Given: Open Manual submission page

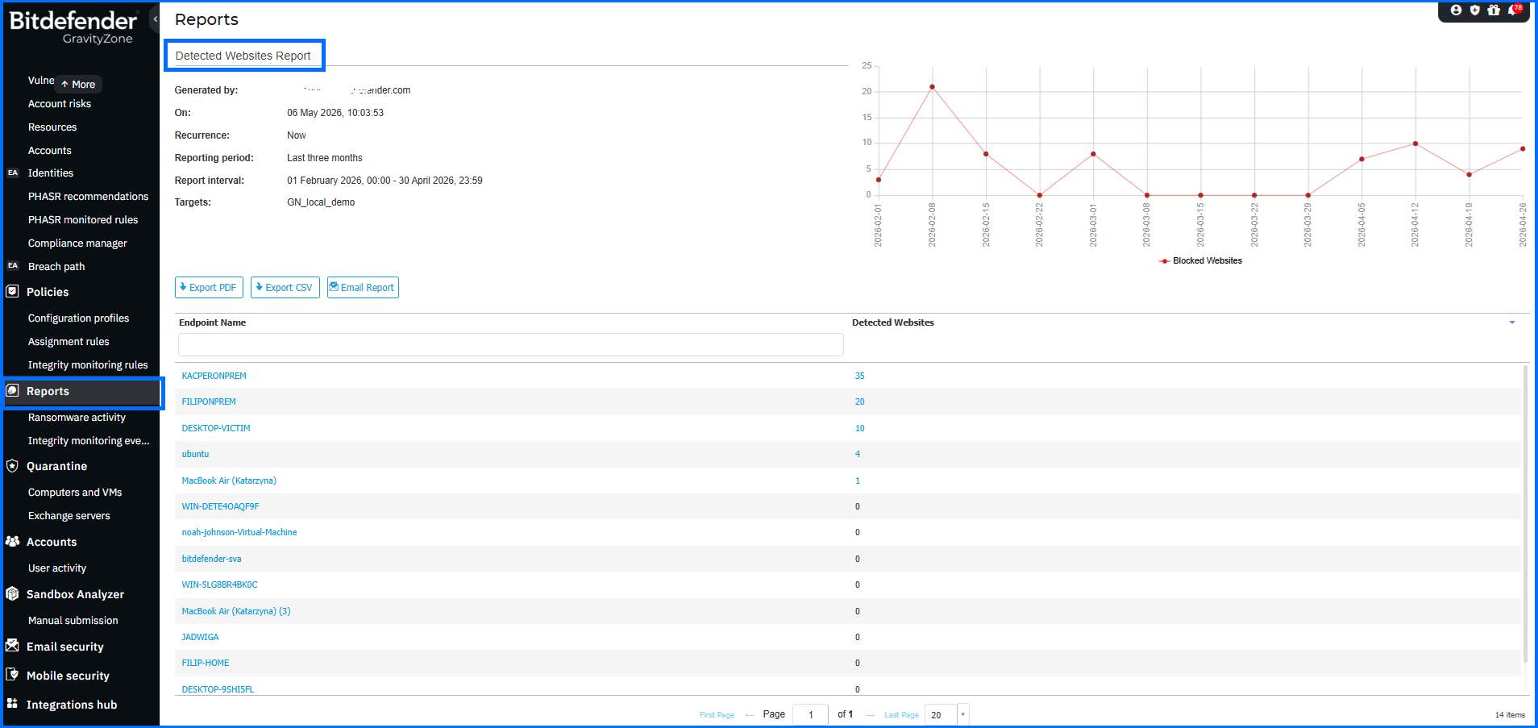Looking at the screenshot, I should (x=73, y=621).
